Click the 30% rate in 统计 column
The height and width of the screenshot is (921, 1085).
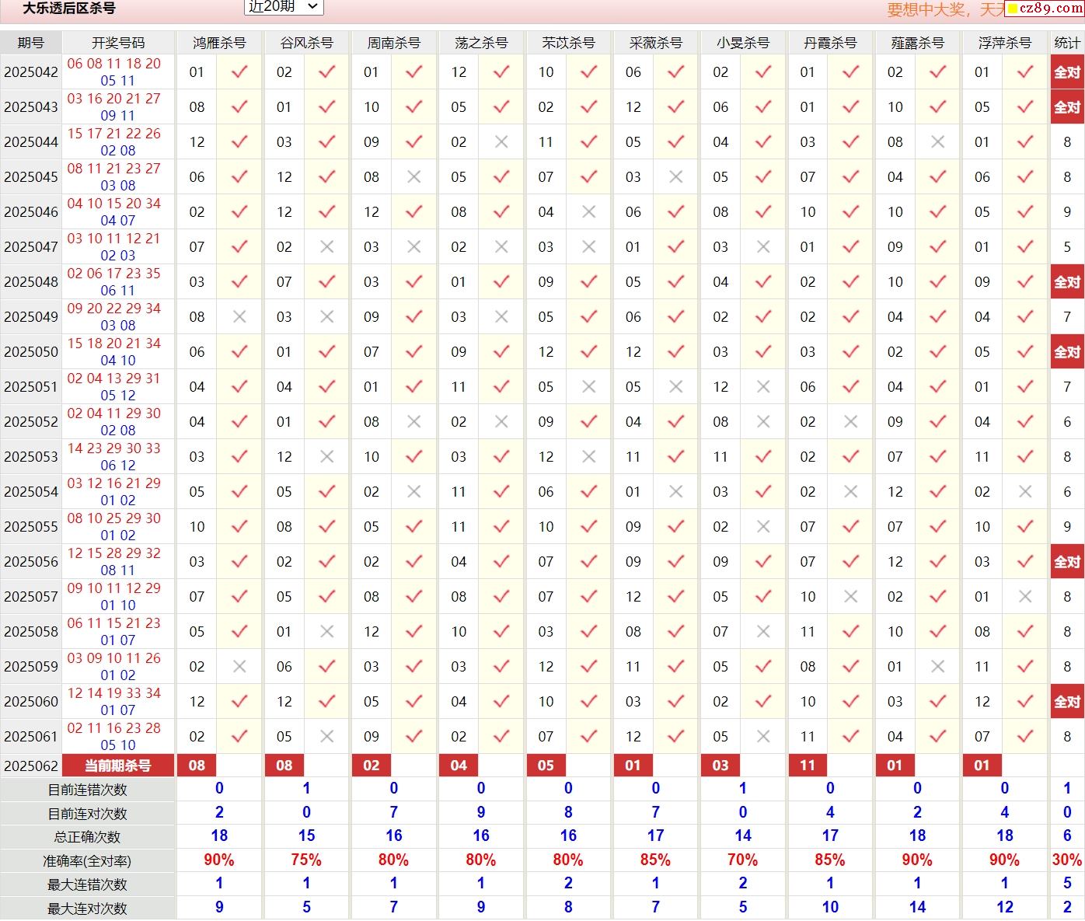pyautogui.click(x=1067, y=860)
